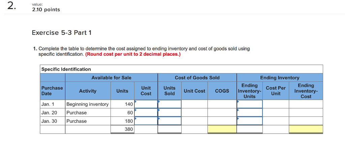Click total Ending Inventory-Units cell in bottom row
The width and height of the screenshot is (345, 152).
point(250,129)
